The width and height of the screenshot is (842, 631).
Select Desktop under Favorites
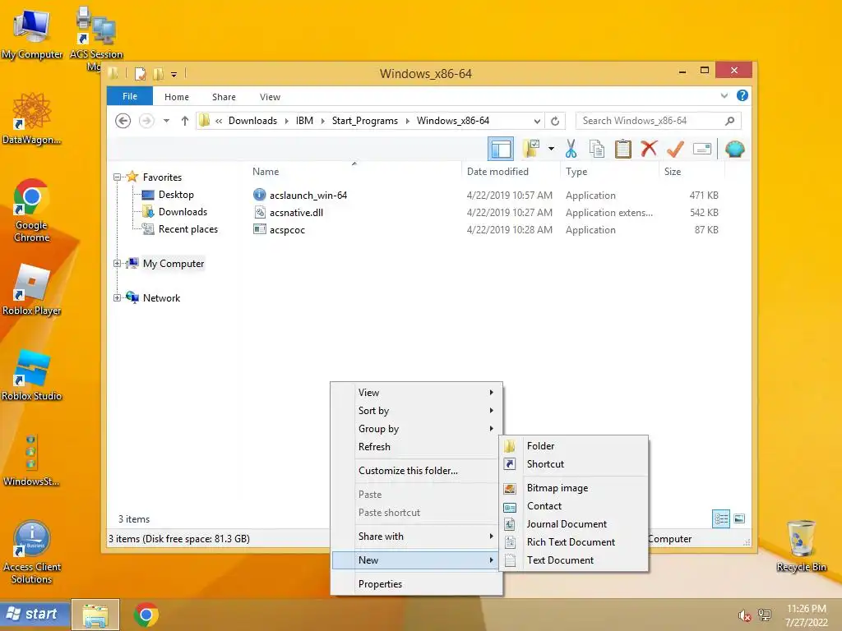176,195
